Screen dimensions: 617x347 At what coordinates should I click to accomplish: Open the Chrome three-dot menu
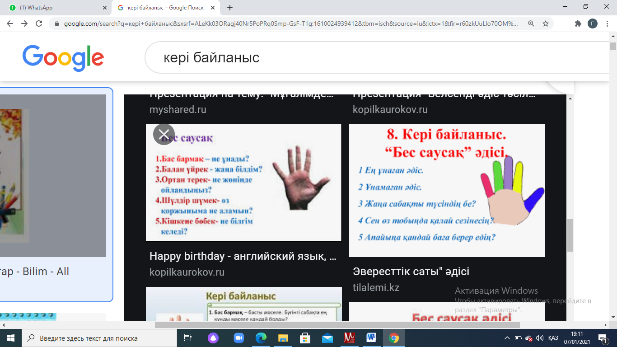point(607,23)
